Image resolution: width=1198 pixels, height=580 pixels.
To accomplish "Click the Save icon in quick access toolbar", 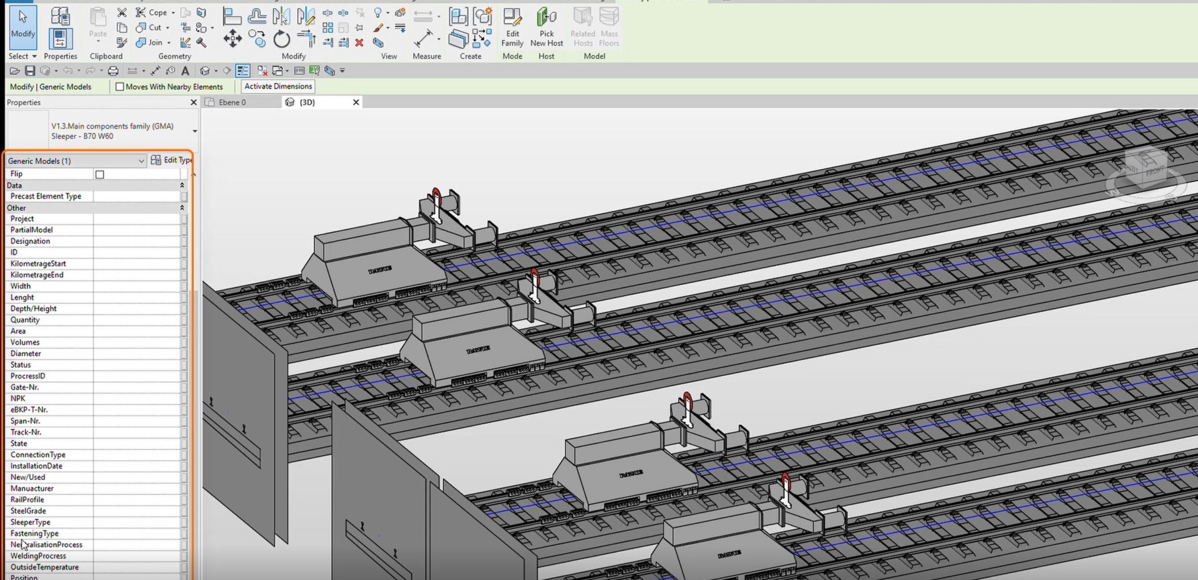I will coord(29,71).
